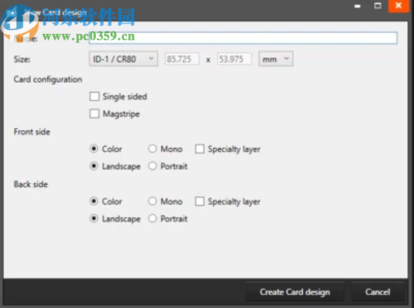Viewport: 414px width, 308px height.
Task: Select Landscape for the Front side
Action: (x=94, y=166)
